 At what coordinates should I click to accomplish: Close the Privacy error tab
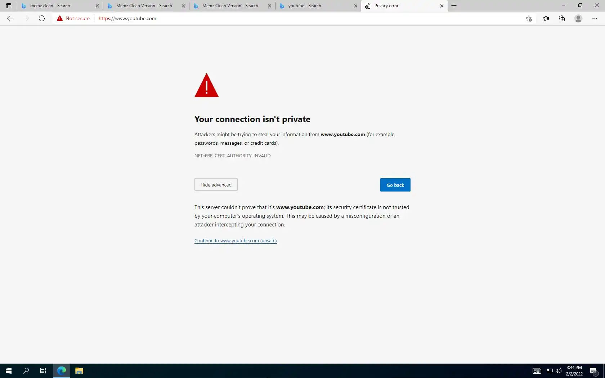pos(442,6)
